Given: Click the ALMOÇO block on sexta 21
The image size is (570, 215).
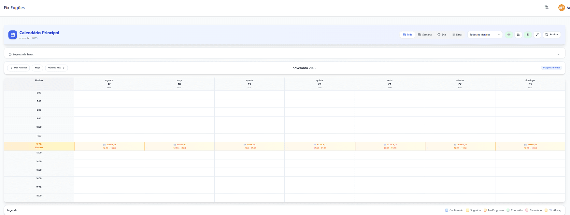Looking at the screenshot, I should click(x=390, y=146).
